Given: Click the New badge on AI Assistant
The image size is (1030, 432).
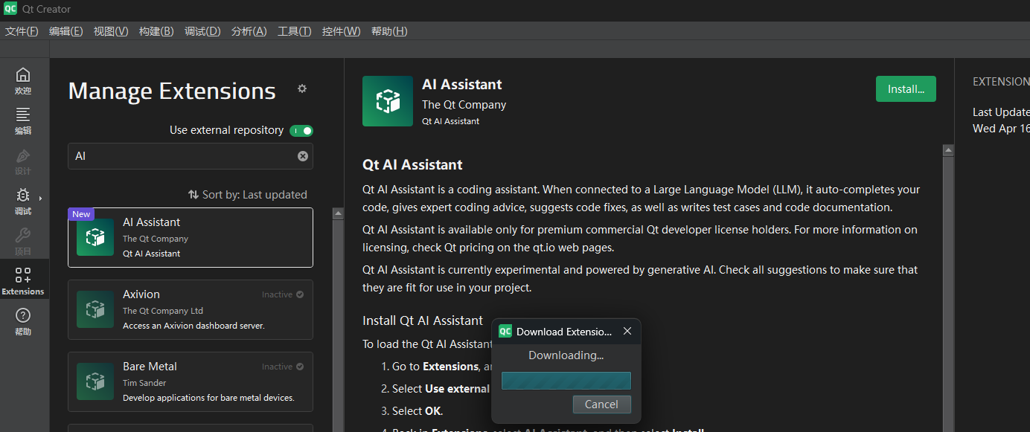Looking at the screenshot, I should click(81, 214).
